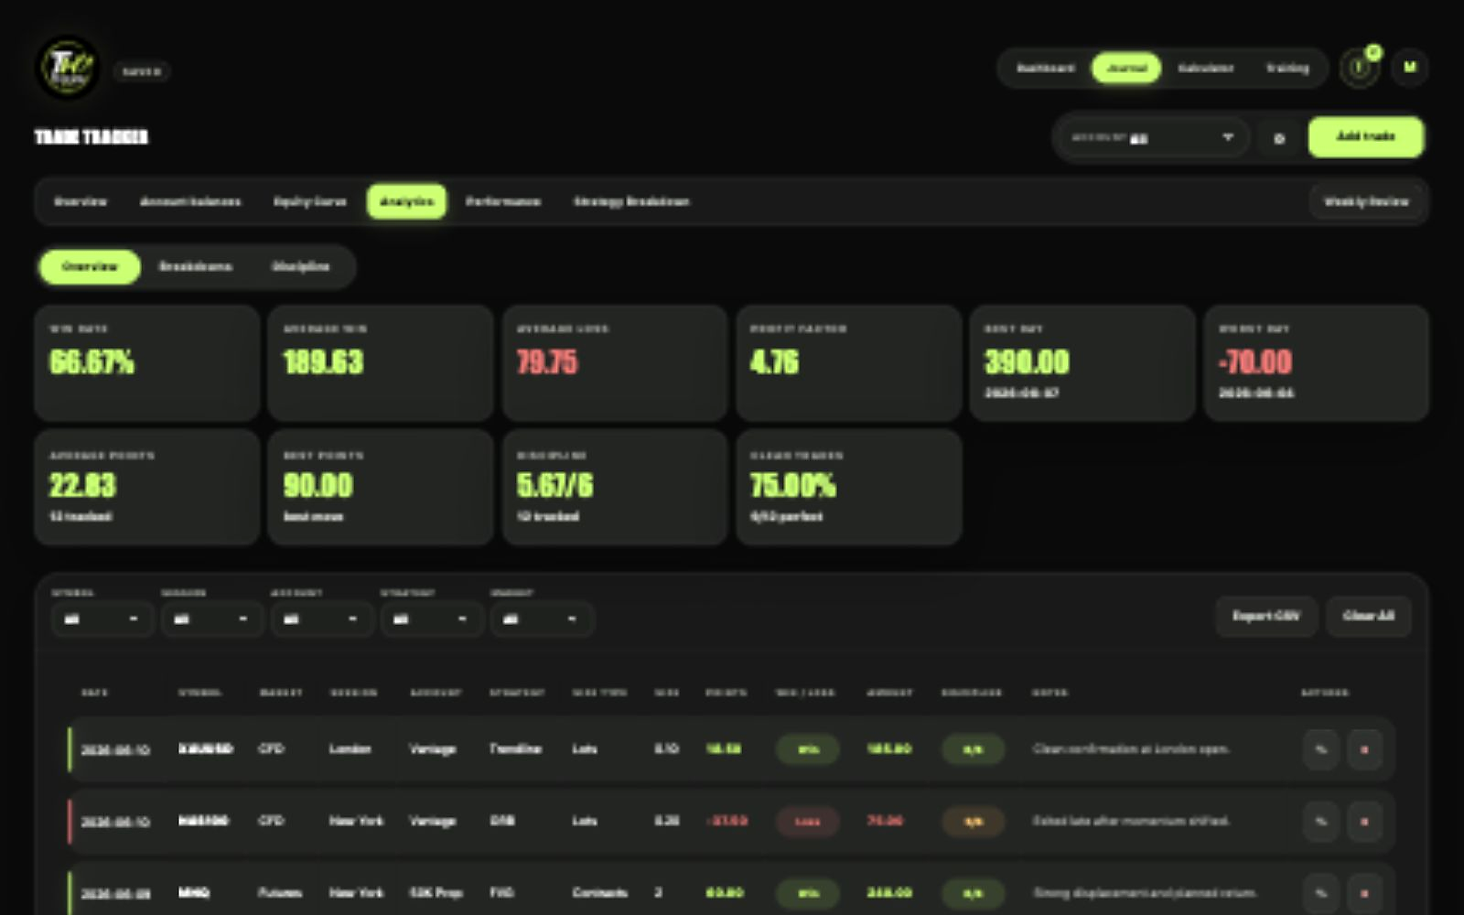Click the date of the first London trade

[116, 749]
